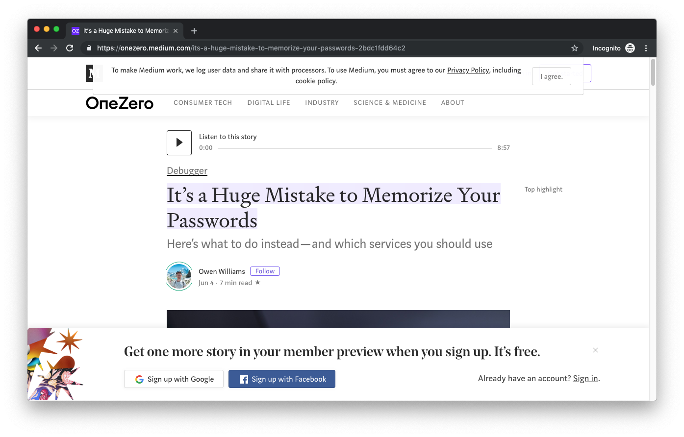Open the Science & Medicine section

tap(390, 103)
